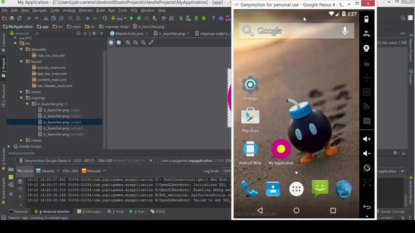Image resolution: width=415 pixels, height=233 pixels.
Task: Click the Copy icon in toolbar
Action: (x=53, y=18)
